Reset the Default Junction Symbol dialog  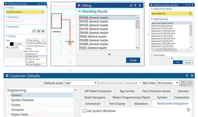click(187, 5)
